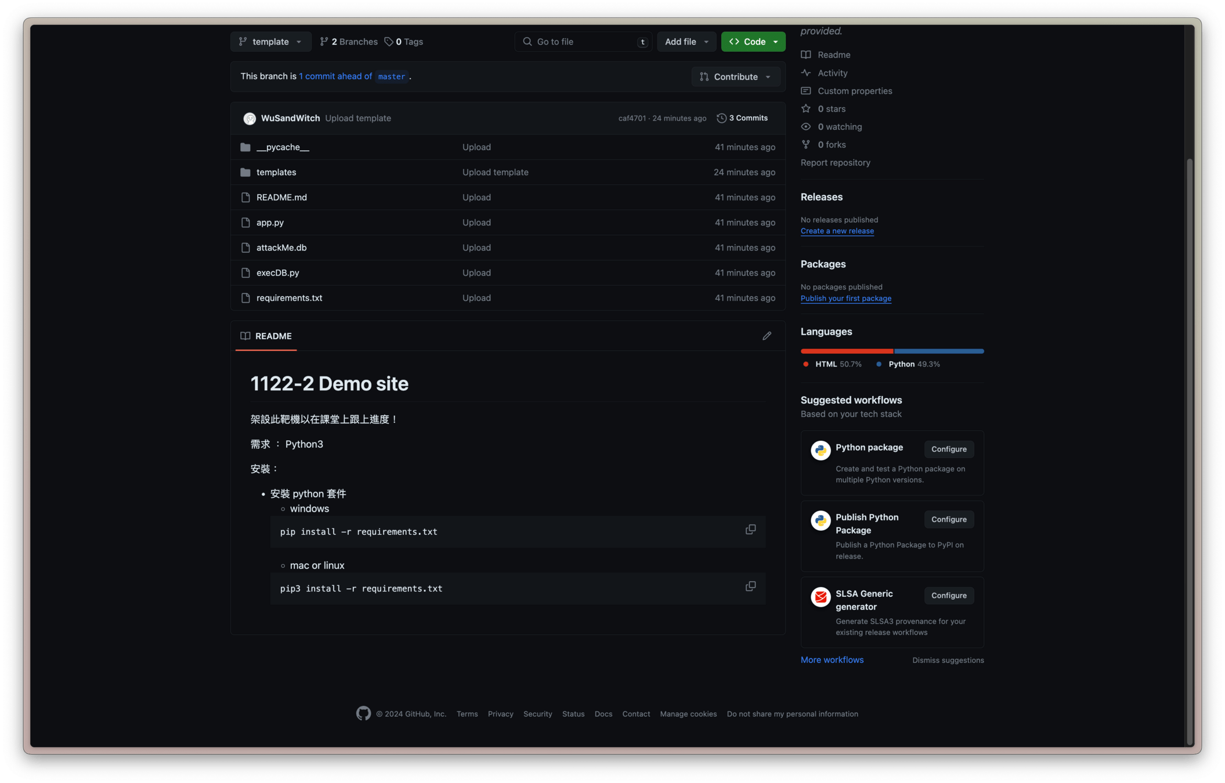
Task: Open the 0 Tags link
Action: 404,42
